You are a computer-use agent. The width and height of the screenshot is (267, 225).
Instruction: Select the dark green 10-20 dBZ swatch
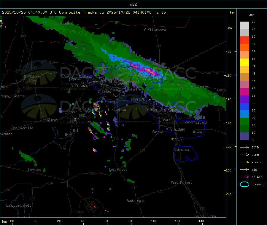(x=244, y=129)
